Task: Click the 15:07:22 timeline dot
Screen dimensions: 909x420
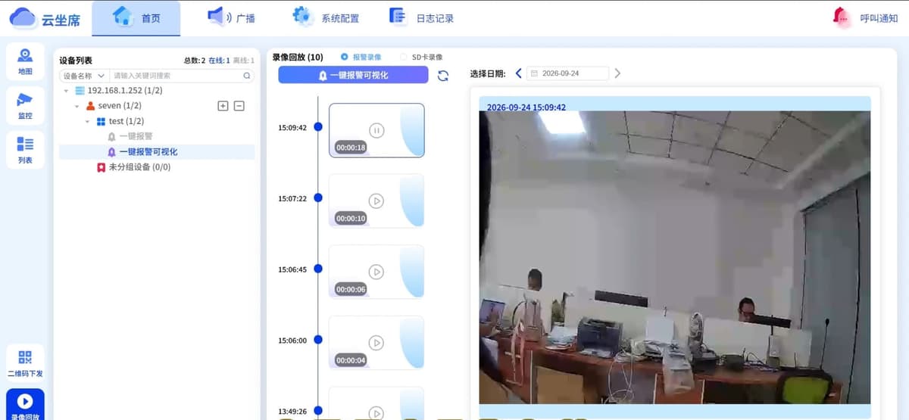Action: (x=318, y=198)
